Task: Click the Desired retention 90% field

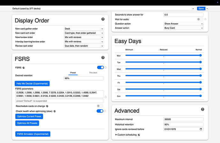Action: 84,79
